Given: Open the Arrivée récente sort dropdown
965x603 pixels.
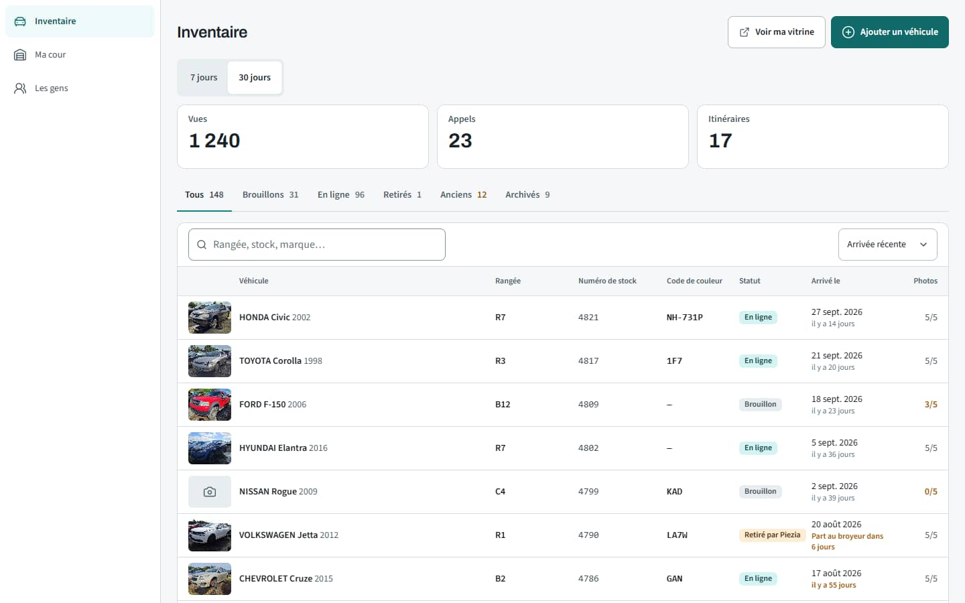Looking at the screenshot, I should coord(887,245).
